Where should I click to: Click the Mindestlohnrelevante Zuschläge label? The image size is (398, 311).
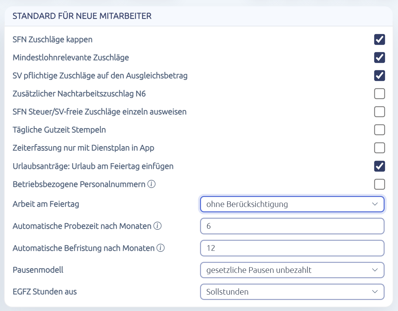(71, 58)
